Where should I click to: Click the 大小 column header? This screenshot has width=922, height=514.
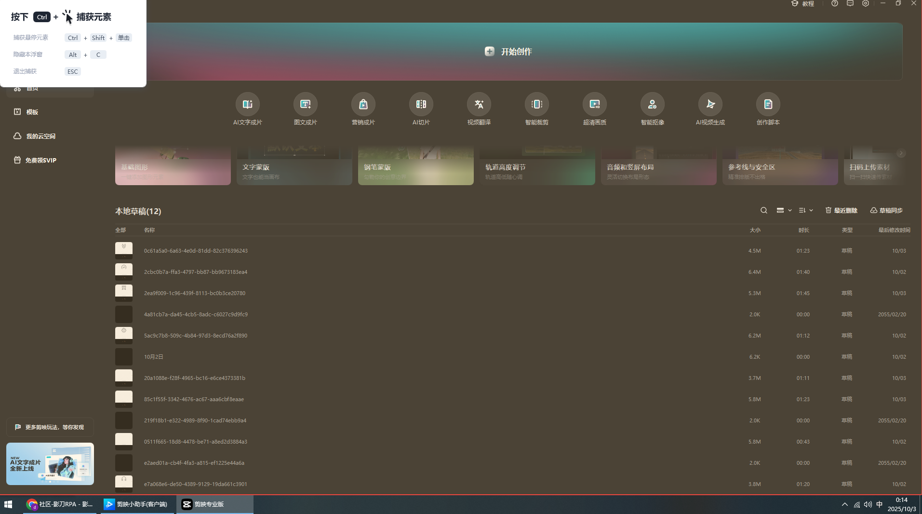[755, 230]
